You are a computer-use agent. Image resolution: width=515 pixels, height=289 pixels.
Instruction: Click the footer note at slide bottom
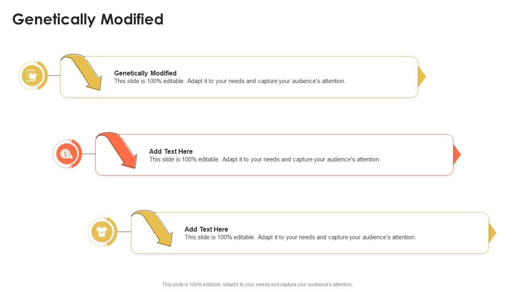click(x=257, y=284)
